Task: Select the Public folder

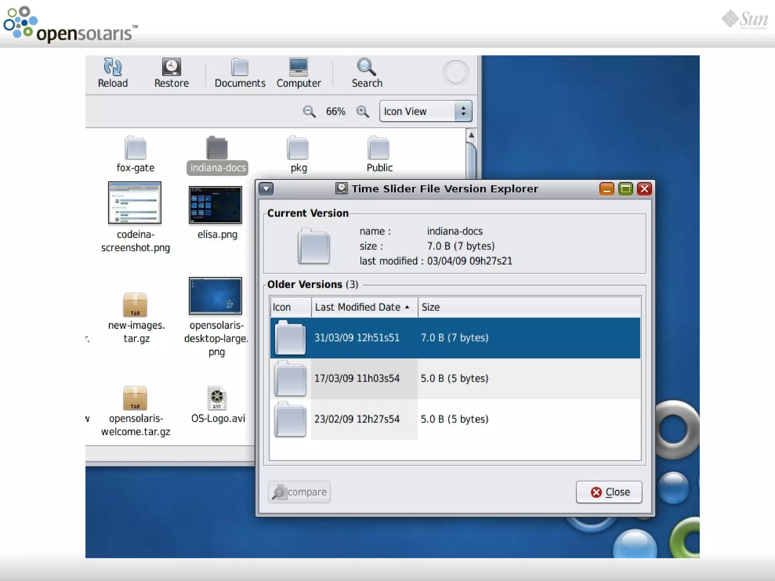Action: pyautogui.click(x=378, y=148)
